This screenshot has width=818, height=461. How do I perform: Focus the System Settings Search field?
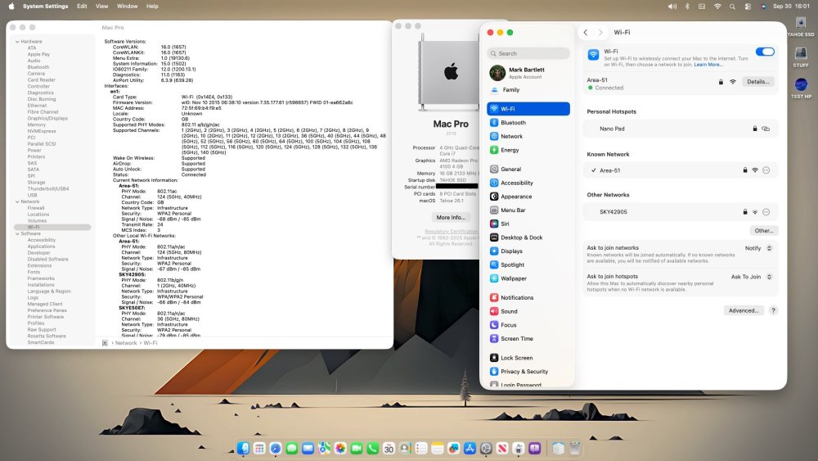pyautogui.click(x=528, y=53)
